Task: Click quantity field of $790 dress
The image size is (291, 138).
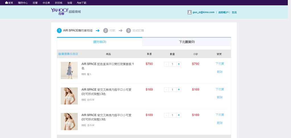Action: pyautogui.click(x=172, y=64)
